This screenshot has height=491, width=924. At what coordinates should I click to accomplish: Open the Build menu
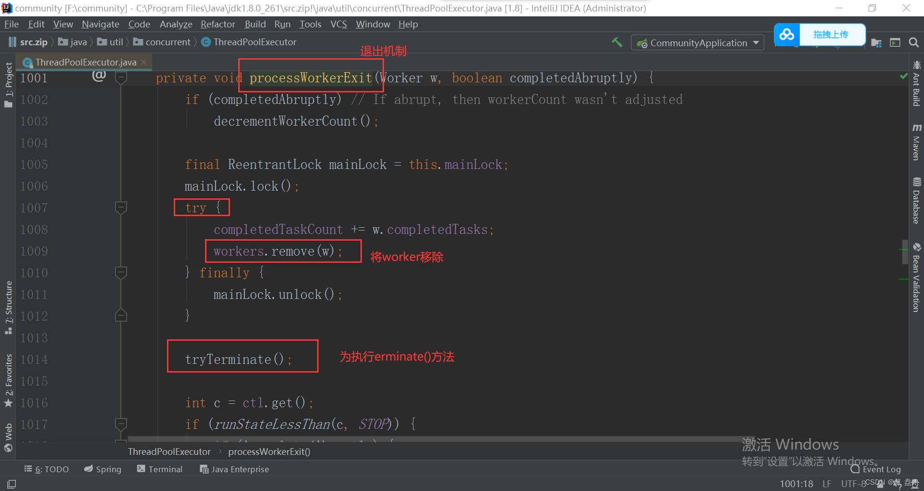pos(255,24)
